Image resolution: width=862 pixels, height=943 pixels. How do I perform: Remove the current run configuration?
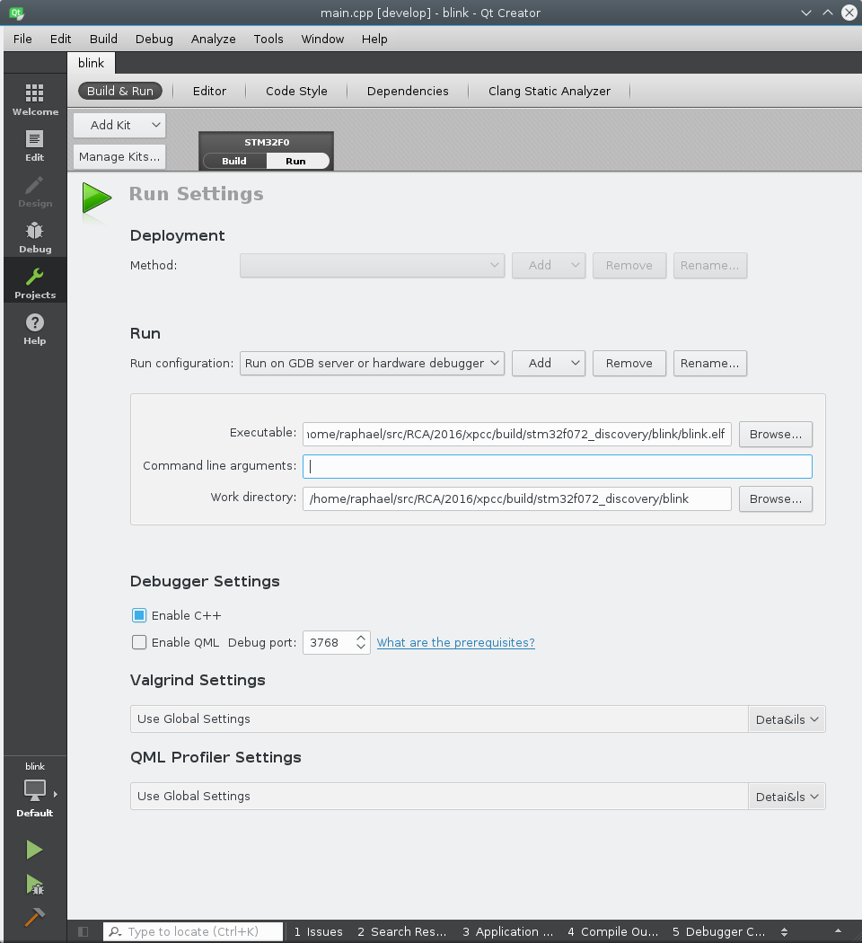click(x=629, y=363)
